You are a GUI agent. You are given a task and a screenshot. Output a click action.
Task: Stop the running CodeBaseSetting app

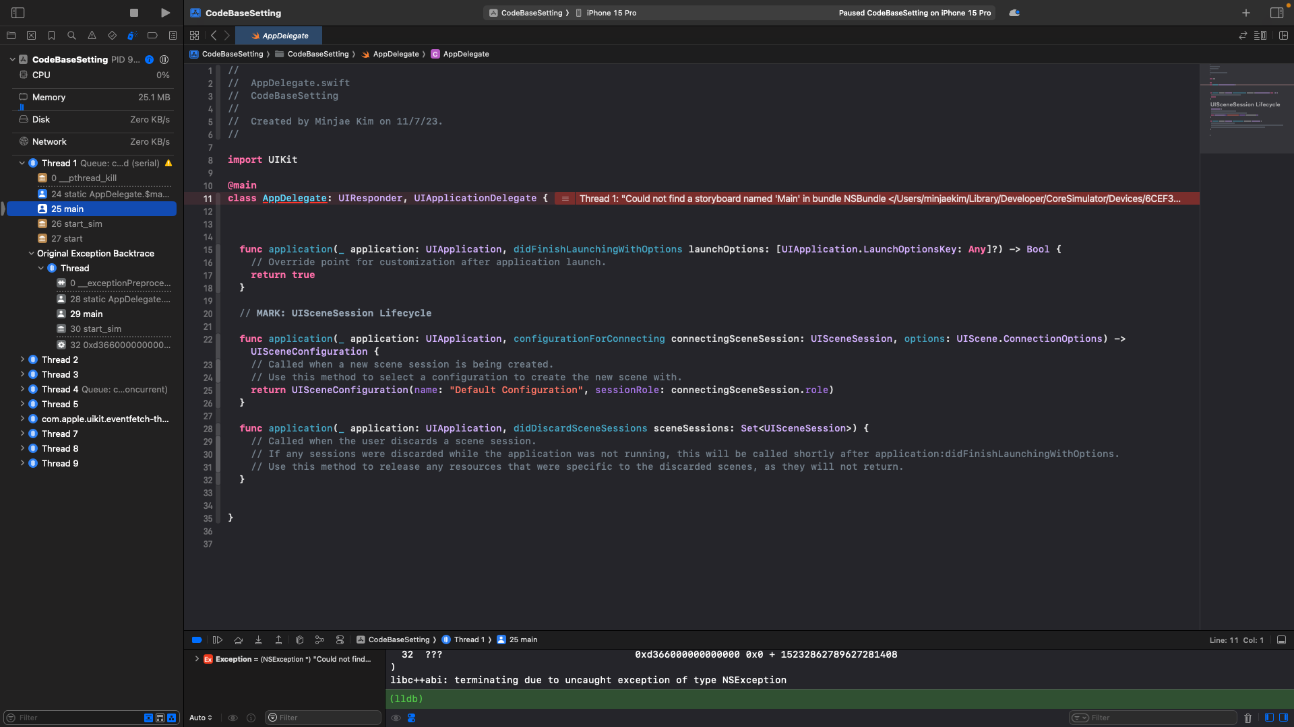point(134,13)
